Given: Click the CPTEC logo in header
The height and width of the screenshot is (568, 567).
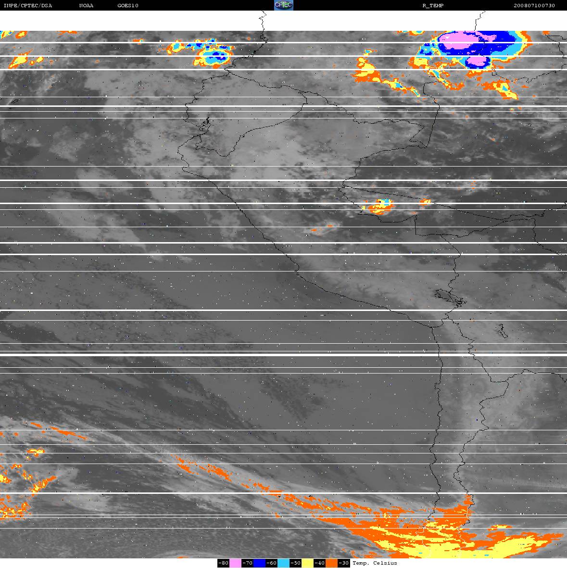Looking at the screenshot, I should [x=283, y=5].
